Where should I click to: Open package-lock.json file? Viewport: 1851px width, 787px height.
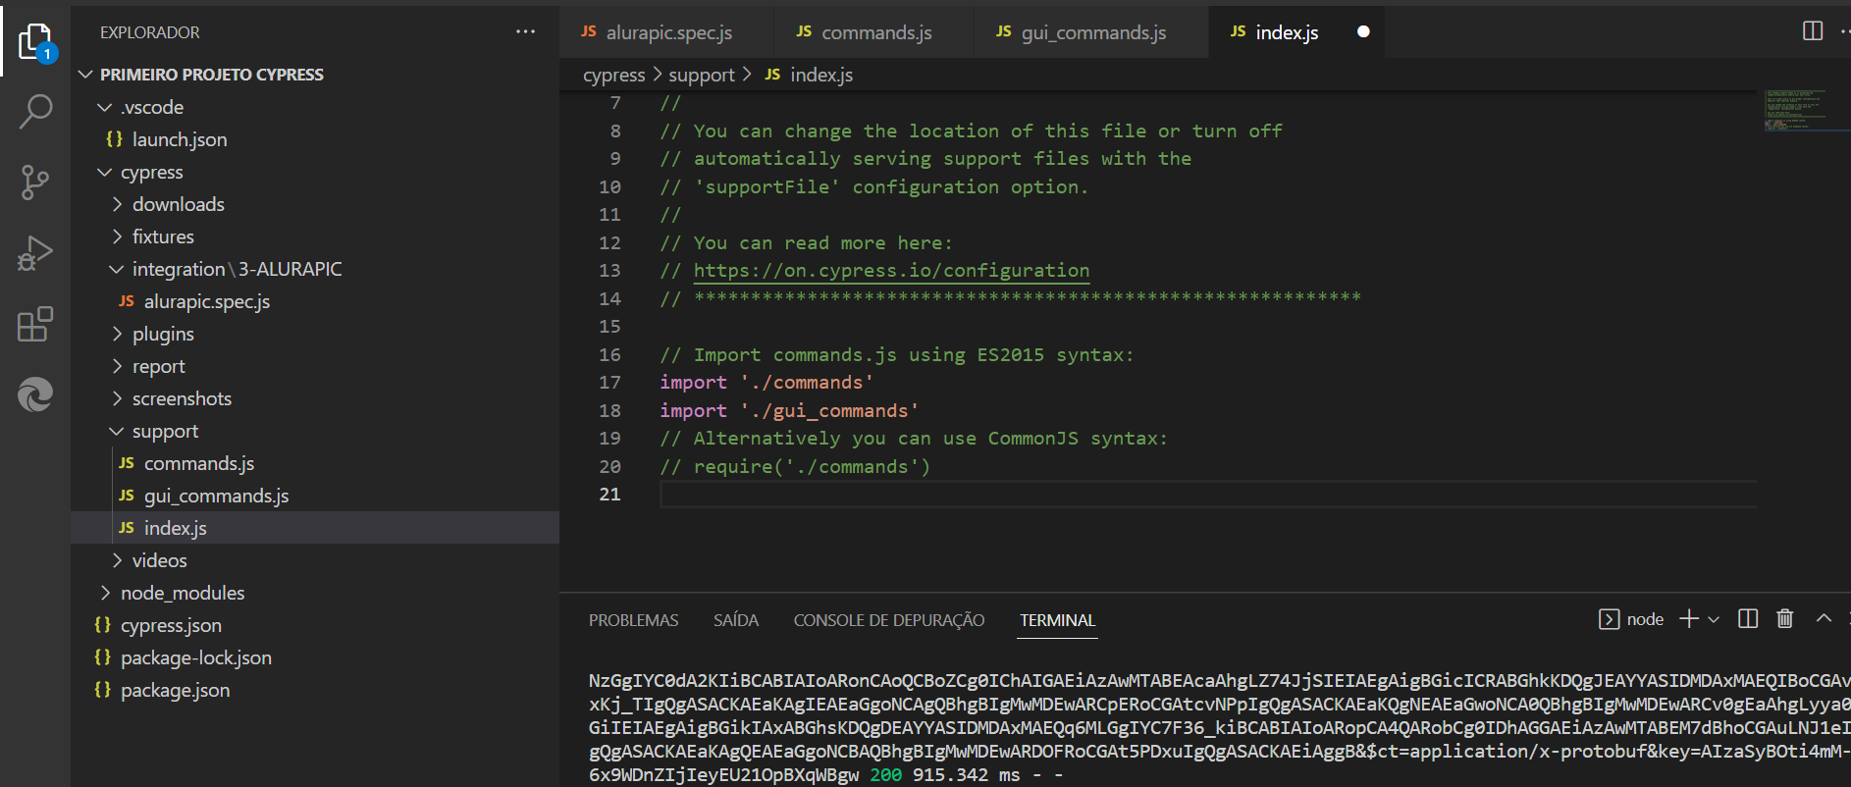pos(315,657)
